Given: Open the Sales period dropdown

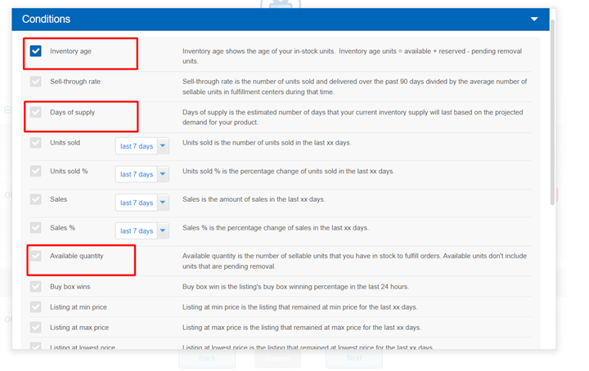Looking at the screenshot, I should coord(142,203).
